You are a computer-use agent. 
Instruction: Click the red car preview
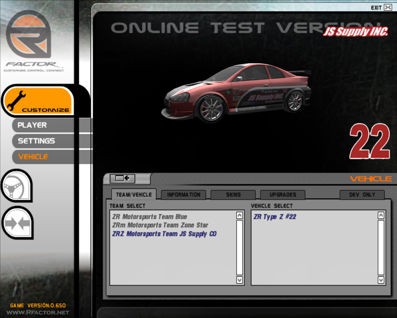pos(236,93)
